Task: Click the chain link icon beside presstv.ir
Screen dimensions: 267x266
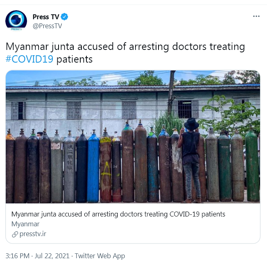Action: [x=15, y=234]
